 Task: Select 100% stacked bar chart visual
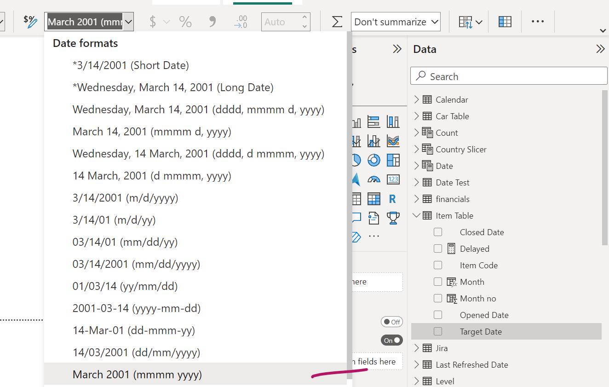(x=373, y=121)
